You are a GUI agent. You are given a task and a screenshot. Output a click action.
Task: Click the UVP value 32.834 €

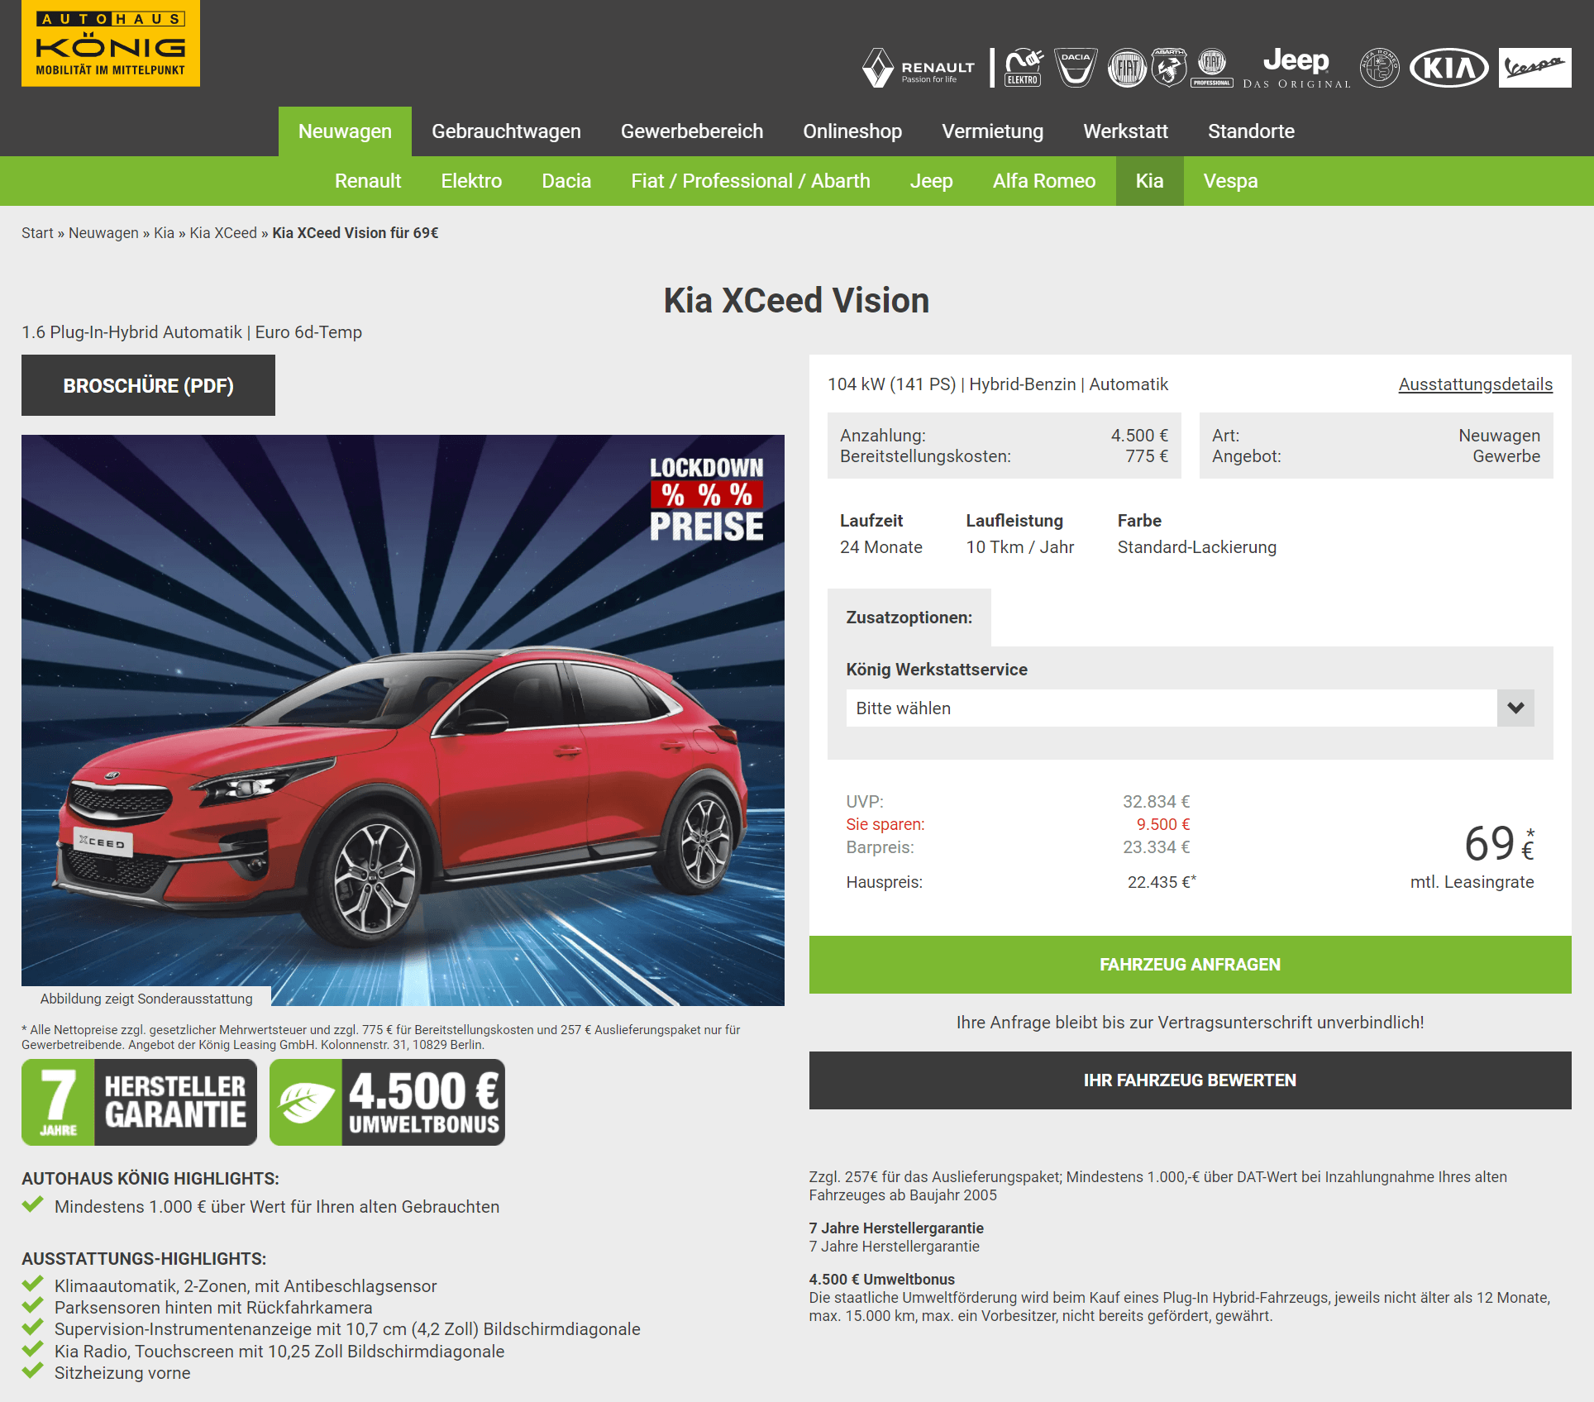tap(1156, 802)
